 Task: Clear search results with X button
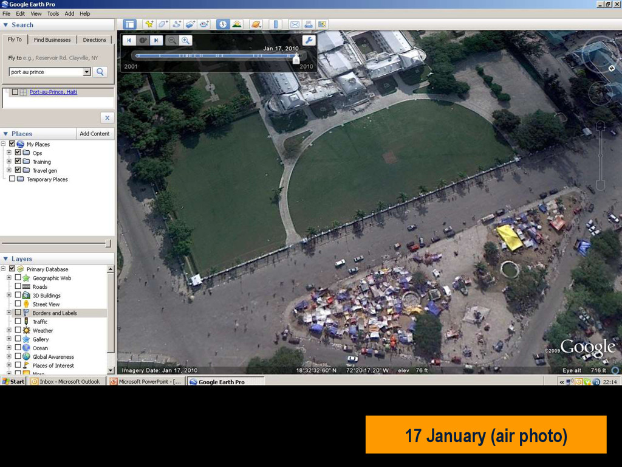tap(107, 117)
